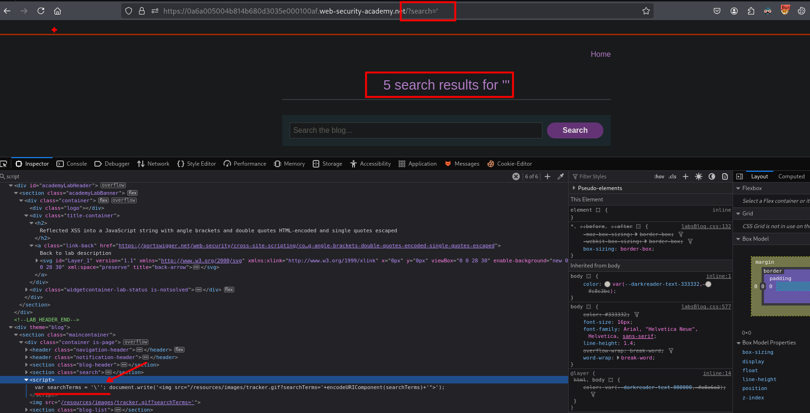This screenshot has height=413, width=810.
Task: Bookmark this page with the star icon
Action: point(646,11)
